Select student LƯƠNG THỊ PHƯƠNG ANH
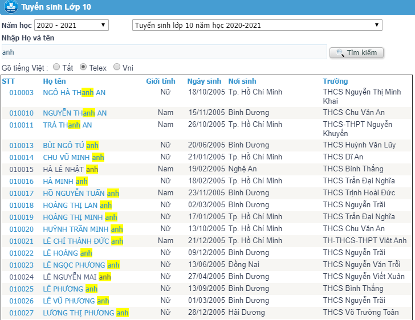The image size is (415, 320). [86, 313]
